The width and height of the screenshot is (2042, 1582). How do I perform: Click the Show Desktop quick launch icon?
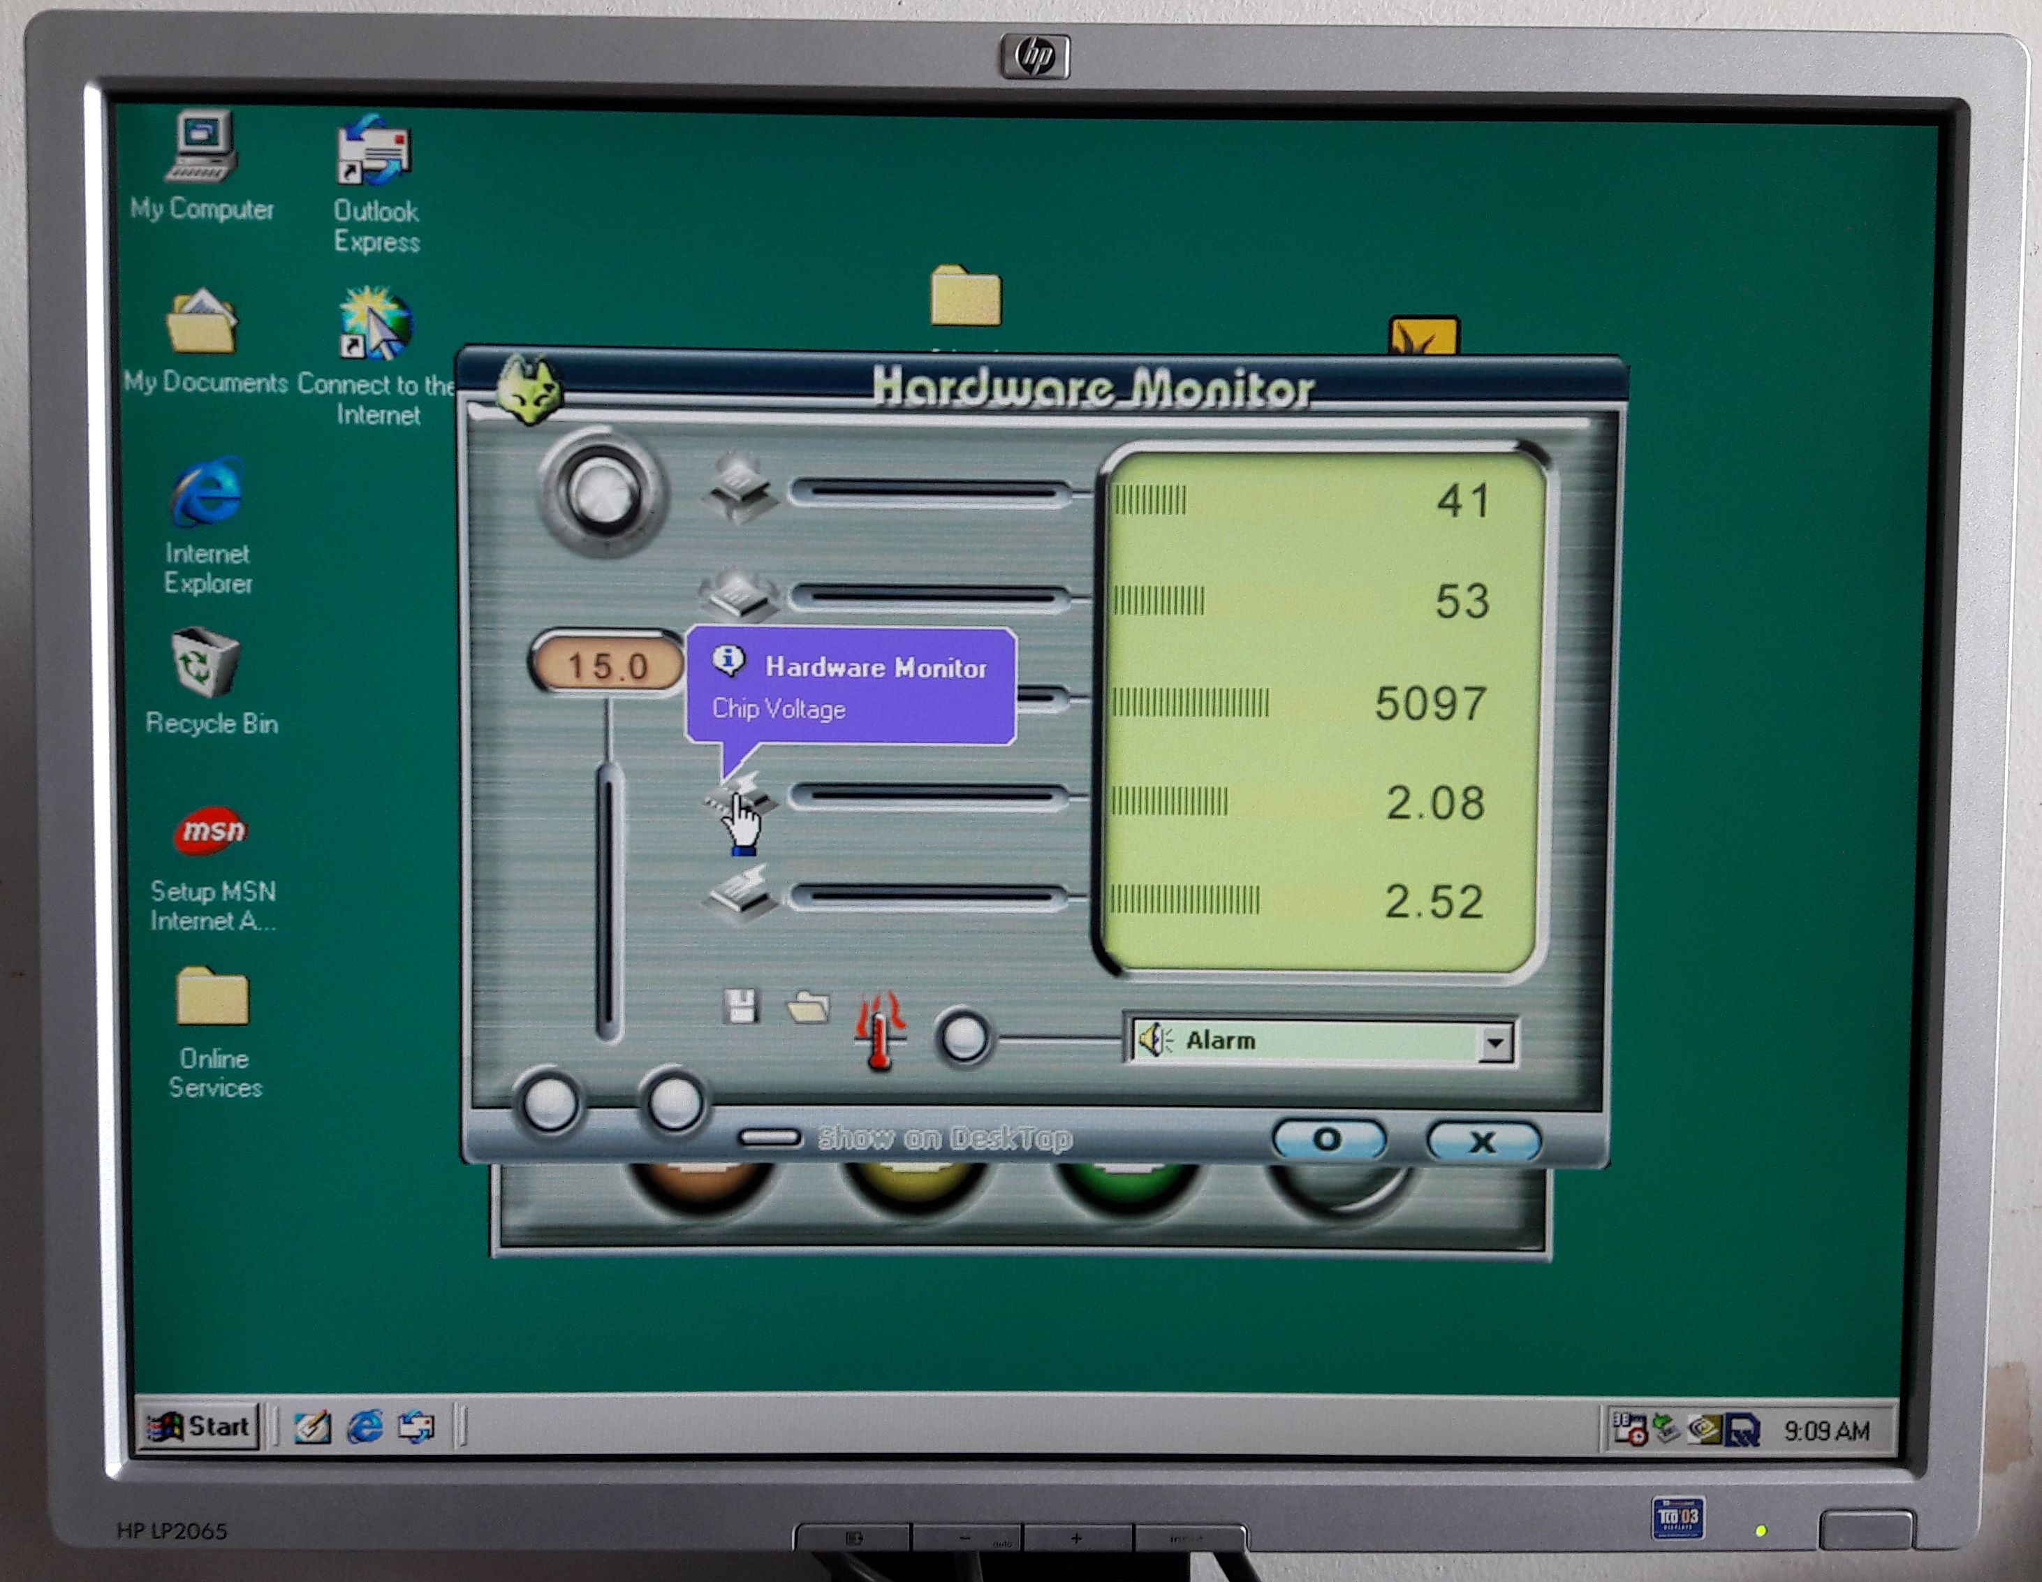click(x=311, y=1428)
